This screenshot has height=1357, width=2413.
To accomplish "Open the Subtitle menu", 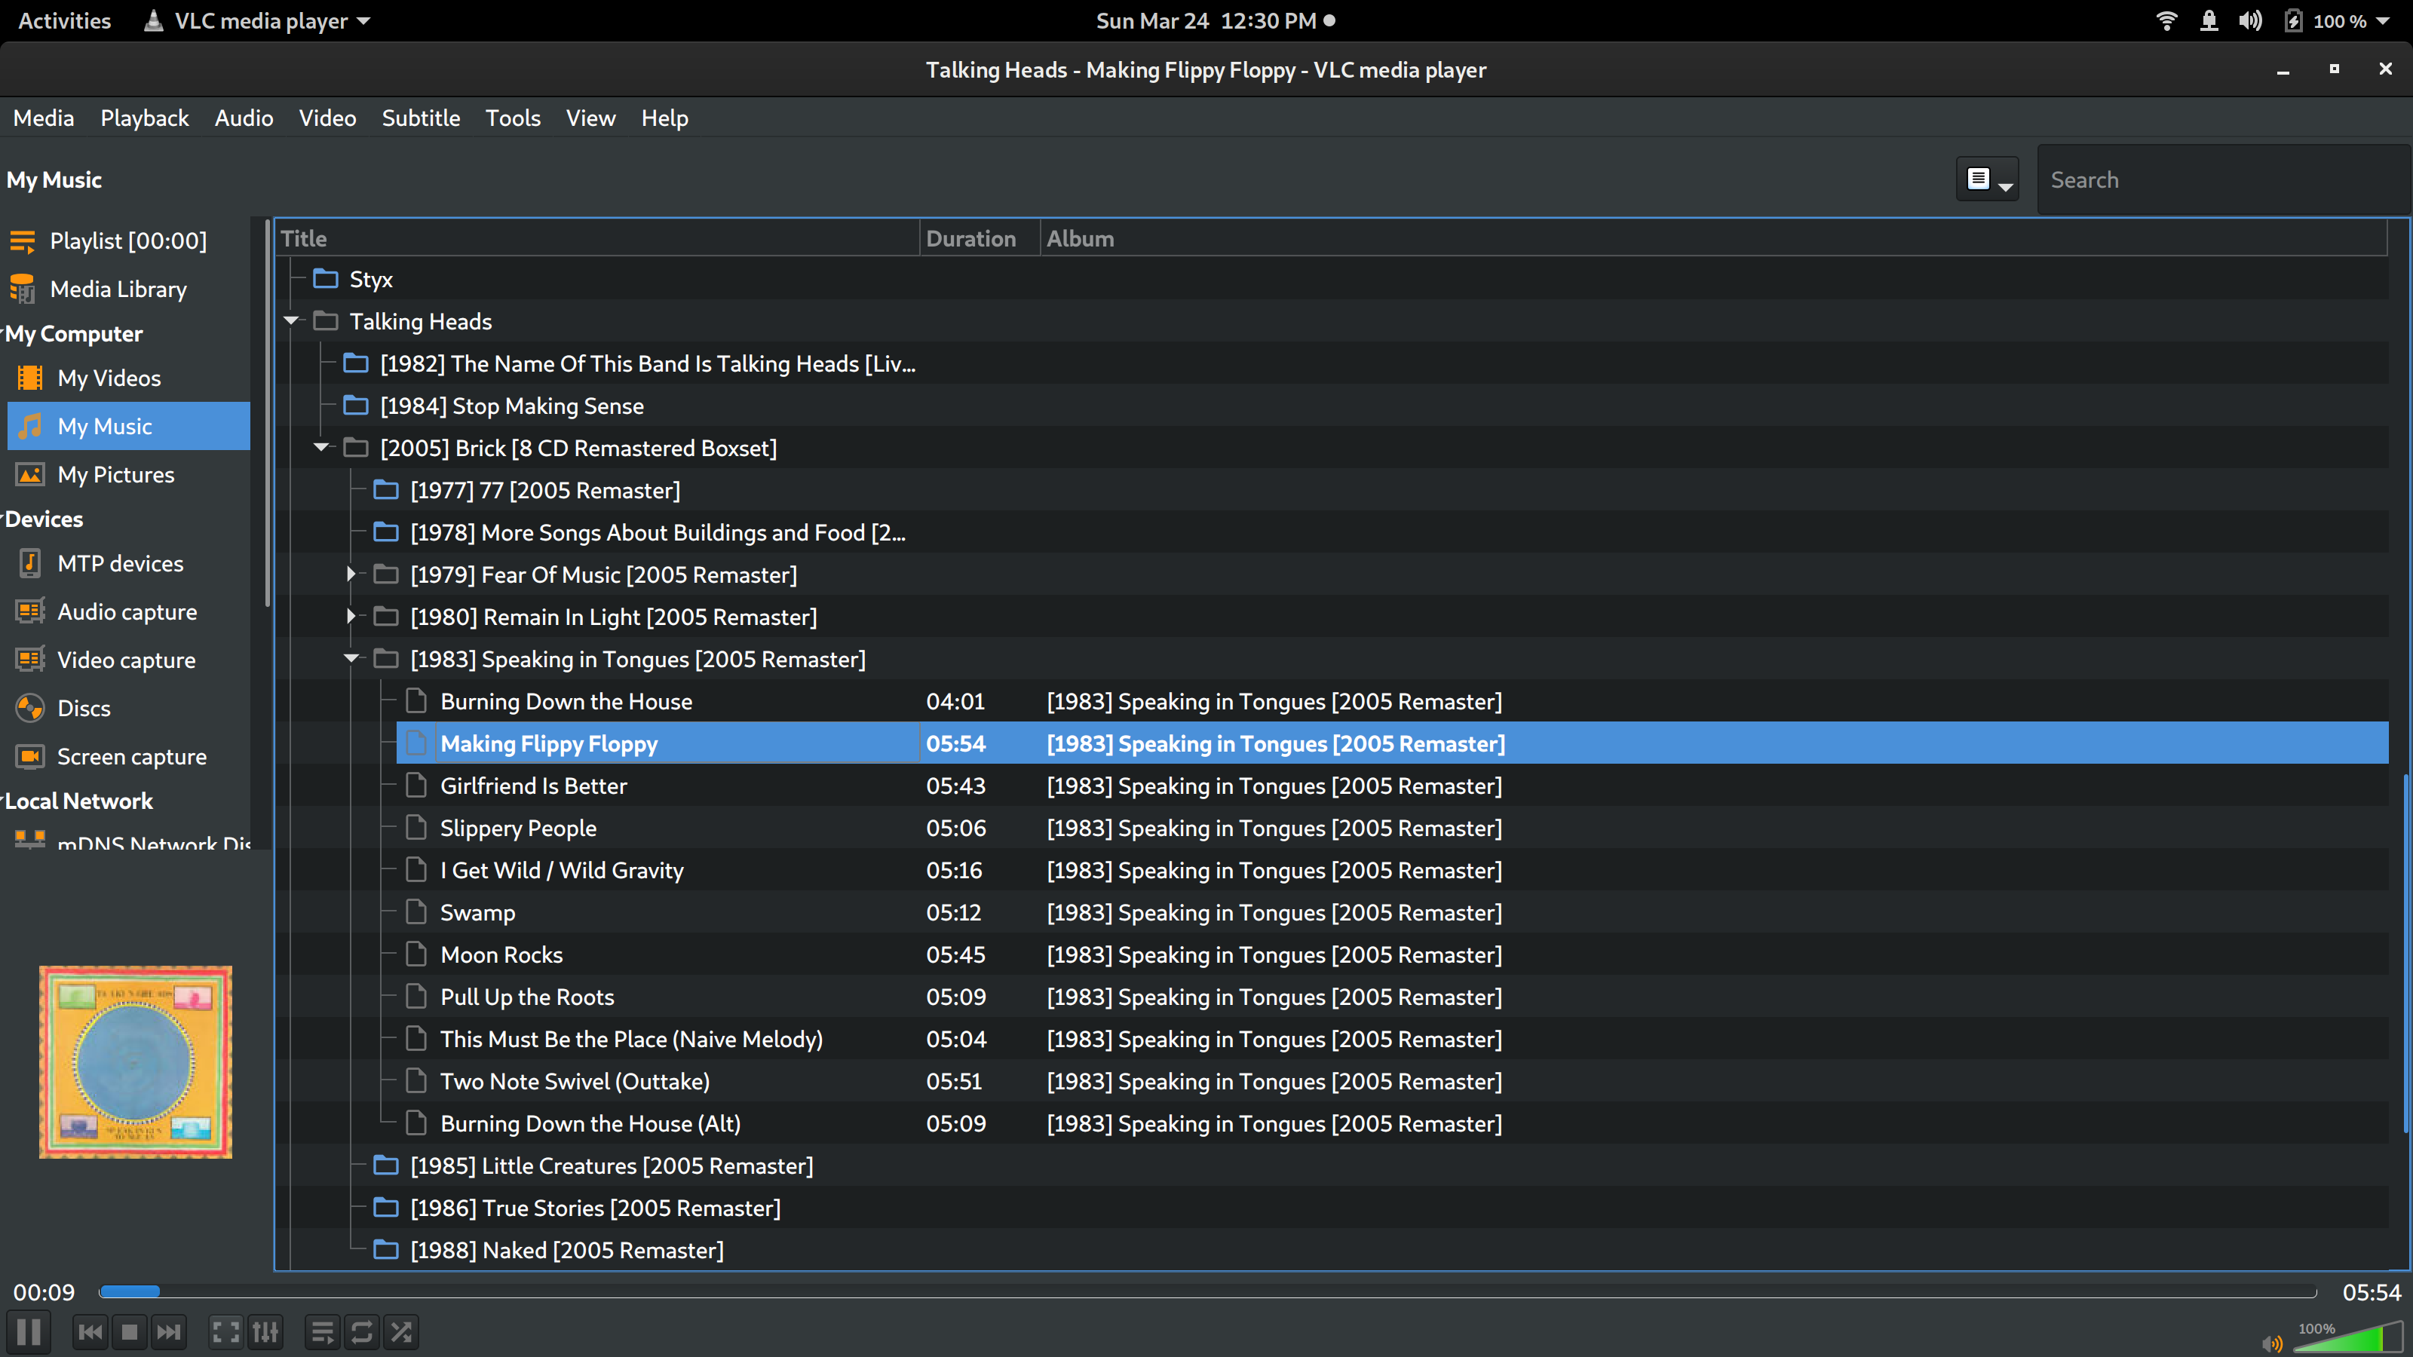I will (x=421, y=118).
